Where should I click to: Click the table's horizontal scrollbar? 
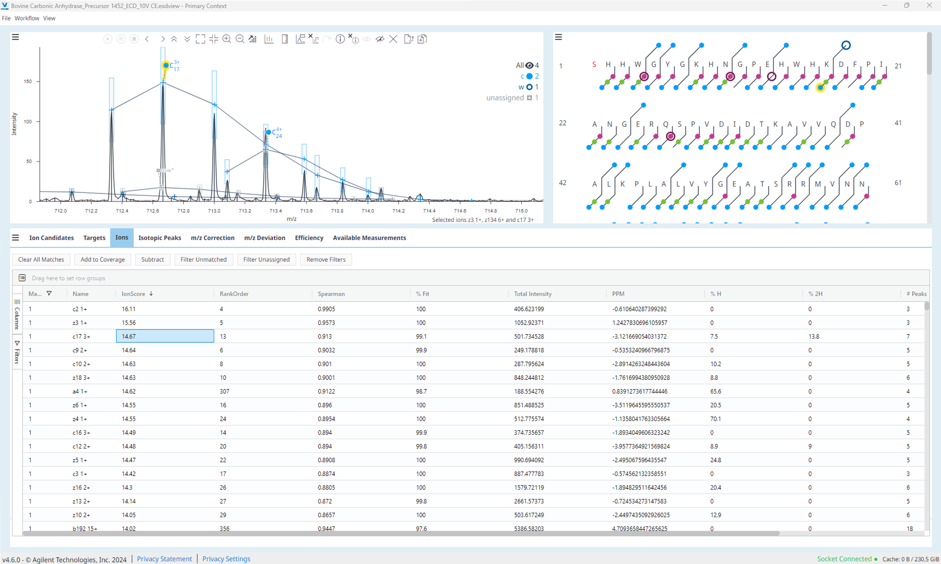(x=401, y=533)
